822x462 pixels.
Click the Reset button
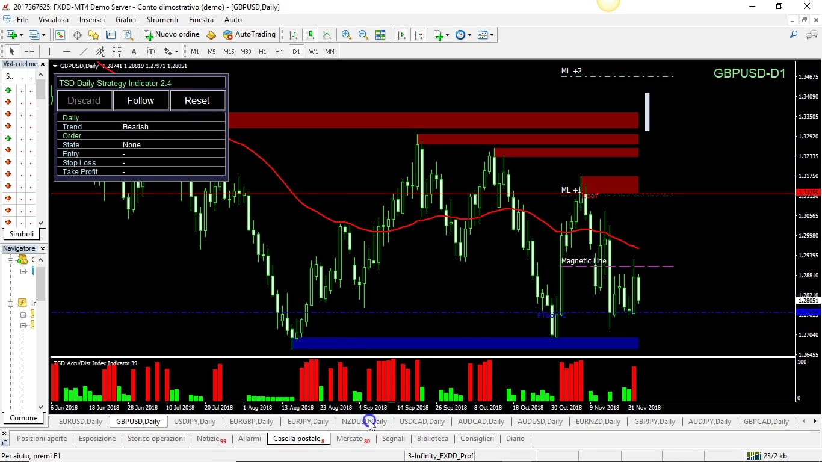[197, 100]
